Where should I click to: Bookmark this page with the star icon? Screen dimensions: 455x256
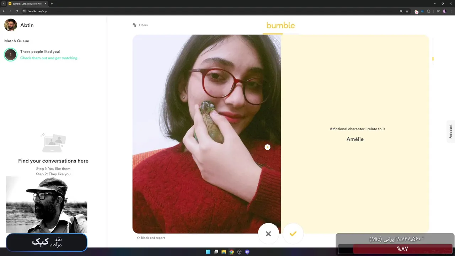coord(407,11)
